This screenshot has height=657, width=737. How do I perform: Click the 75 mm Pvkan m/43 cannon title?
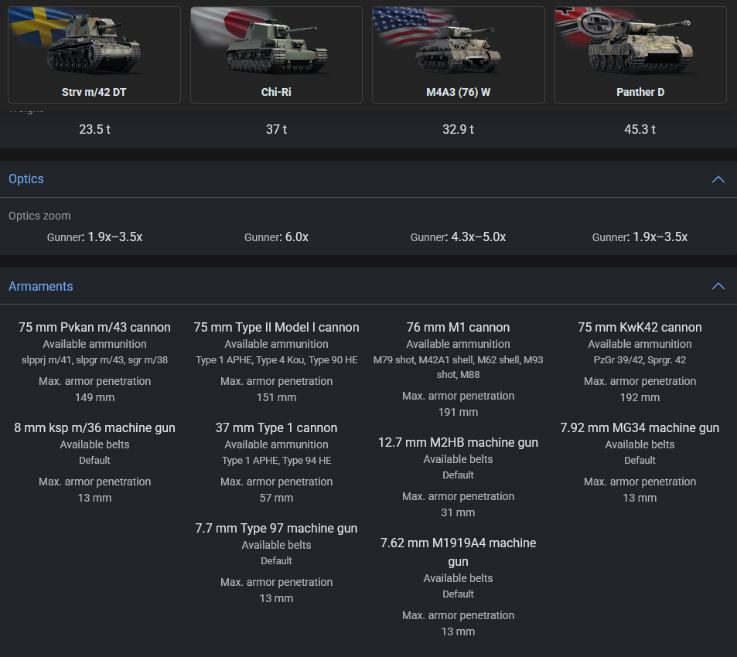point(94,327)
